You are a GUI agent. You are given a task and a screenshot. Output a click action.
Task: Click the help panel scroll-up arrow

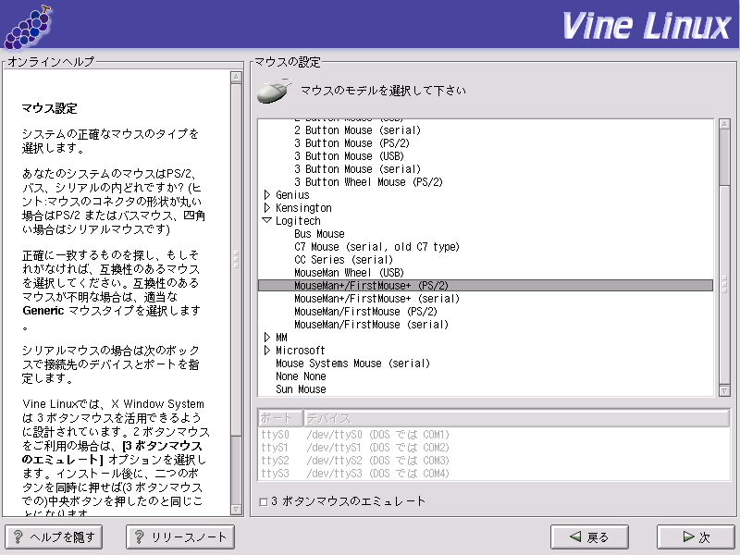pos(237,77)
